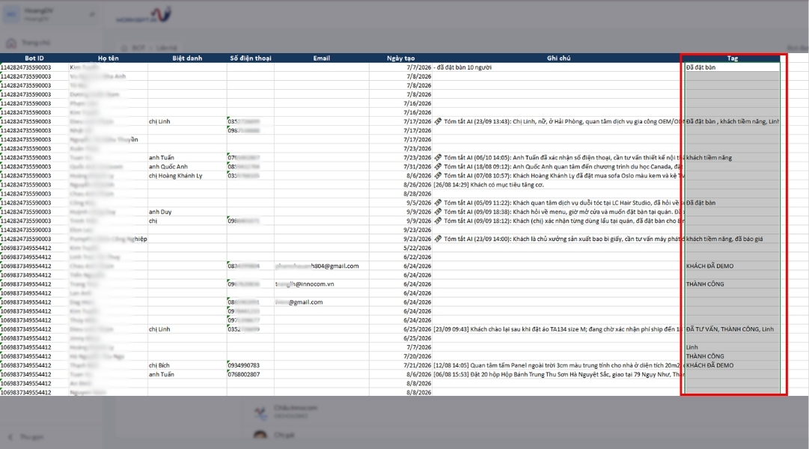Click the Ngày tạo column header
809x449 pixels.
(x=401, y=58)
